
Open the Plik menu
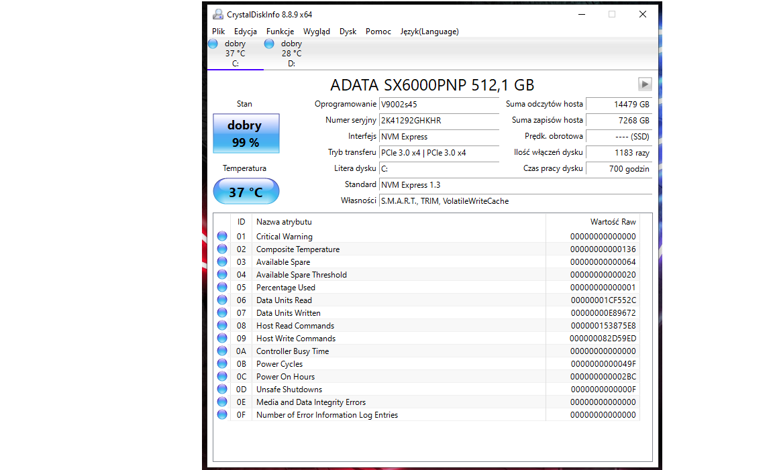pos(218,32)
